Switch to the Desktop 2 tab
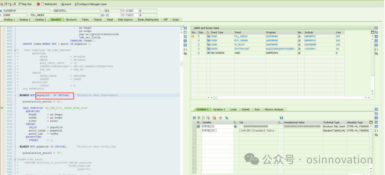This screenshot has width=385, height=175. pos(25,20)
